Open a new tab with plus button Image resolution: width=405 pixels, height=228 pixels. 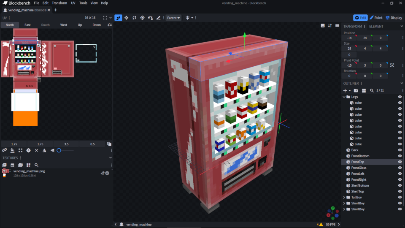56,10
